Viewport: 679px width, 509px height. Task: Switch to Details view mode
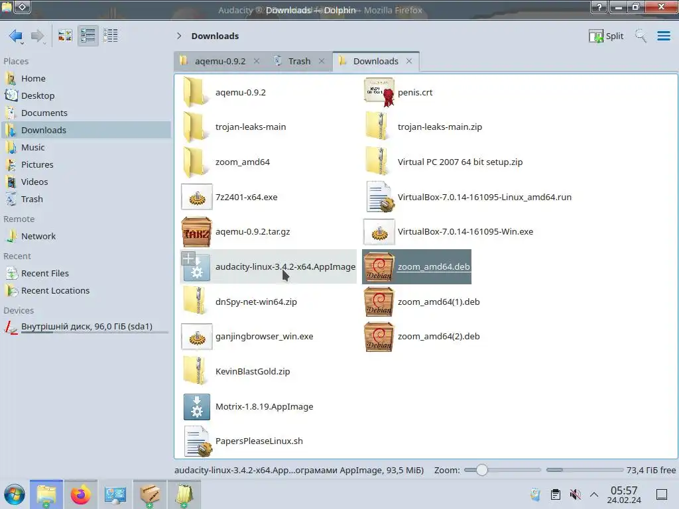[111, 36]
